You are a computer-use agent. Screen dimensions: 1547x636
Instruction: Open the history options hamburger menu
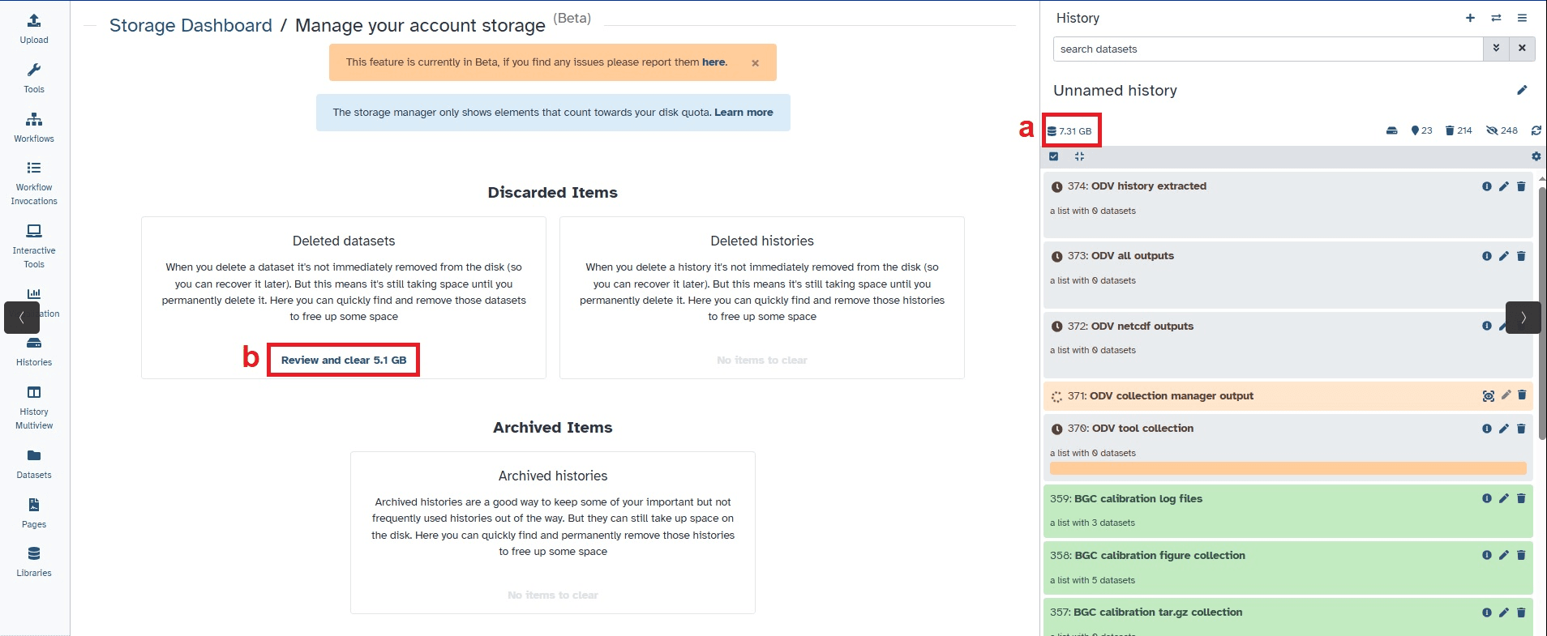click(1522, 18)
